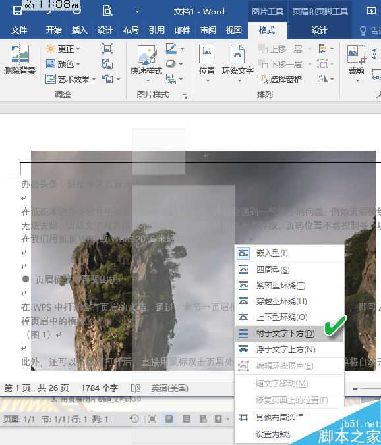Expand the Corrections (更正) dropdown
Viewport: 381px width, 445px height.
coord(63,49)
